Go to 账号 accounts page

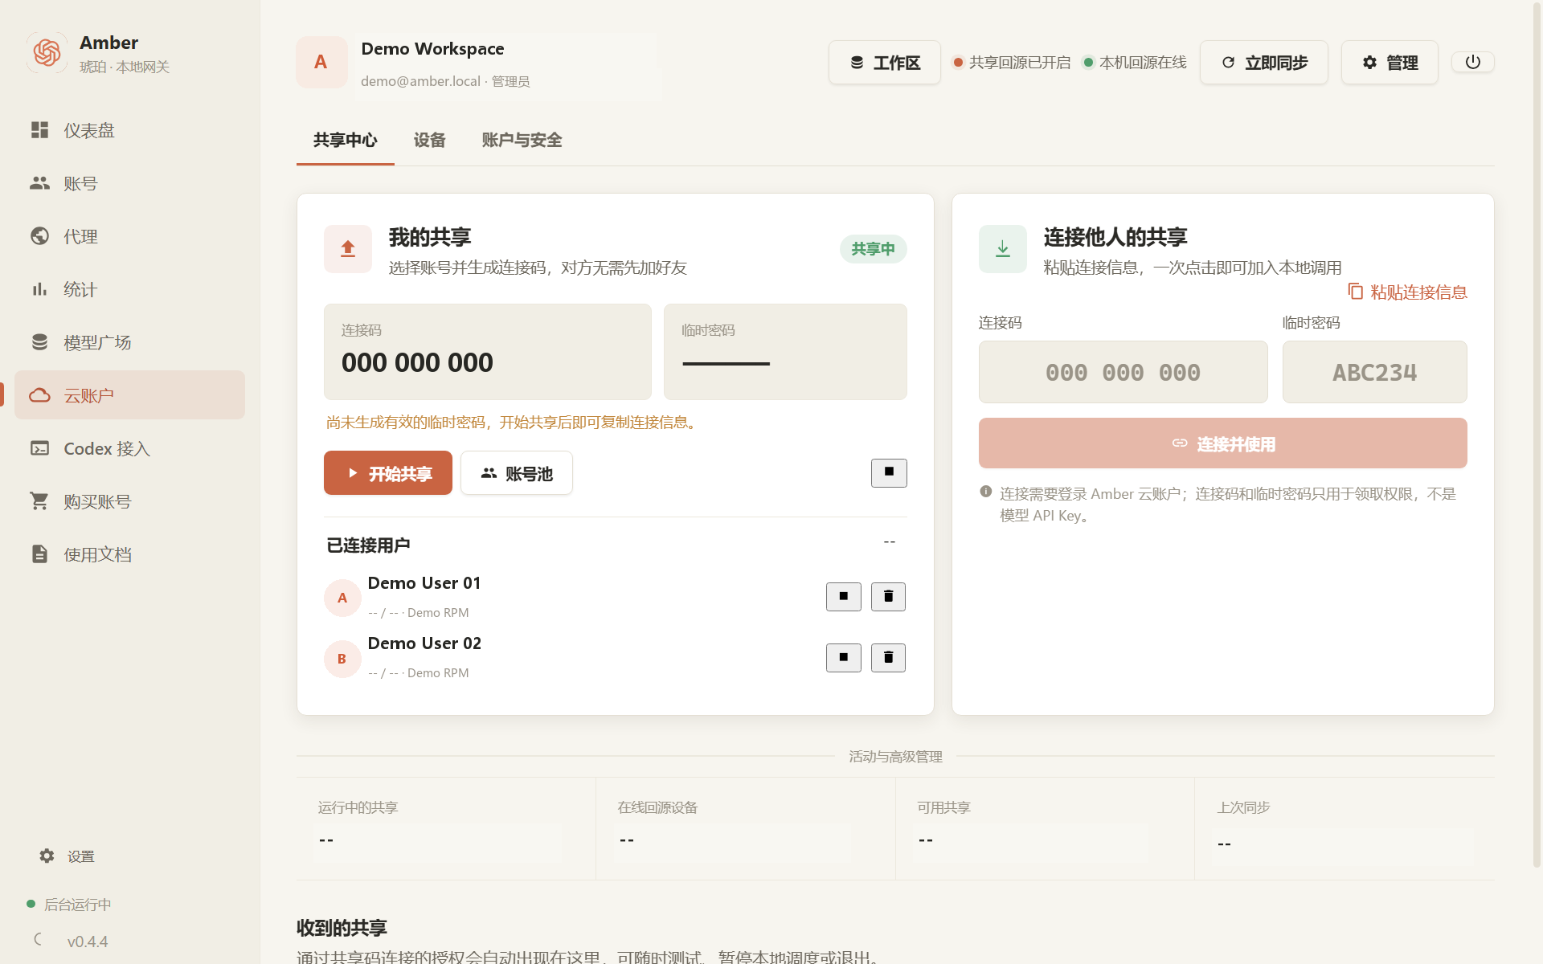tap(129, 183)
